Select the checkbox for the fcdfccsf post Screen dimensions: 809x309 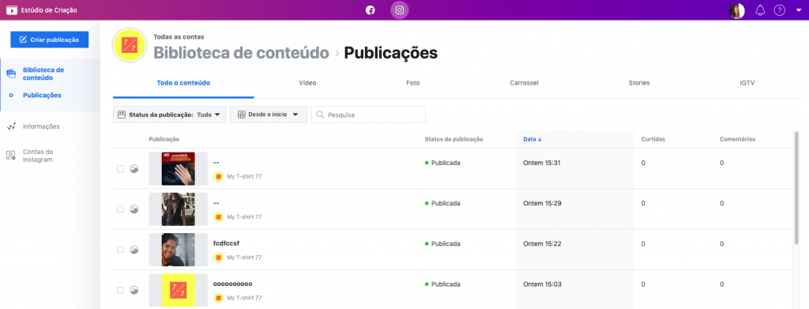pos(120,250)
